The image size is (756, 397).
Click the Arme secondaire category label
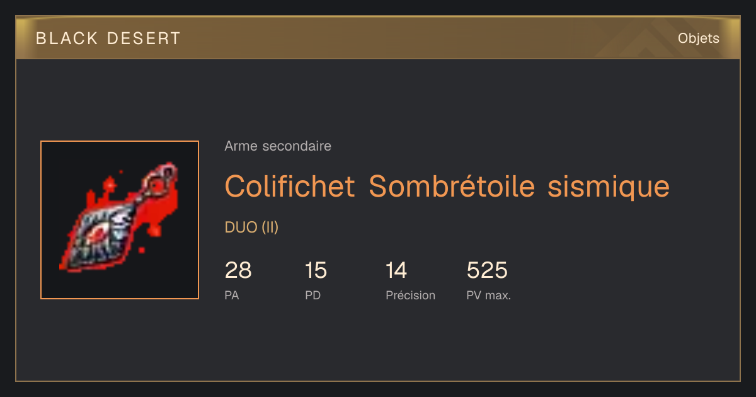pyautogui.click(x=278, y=146)
